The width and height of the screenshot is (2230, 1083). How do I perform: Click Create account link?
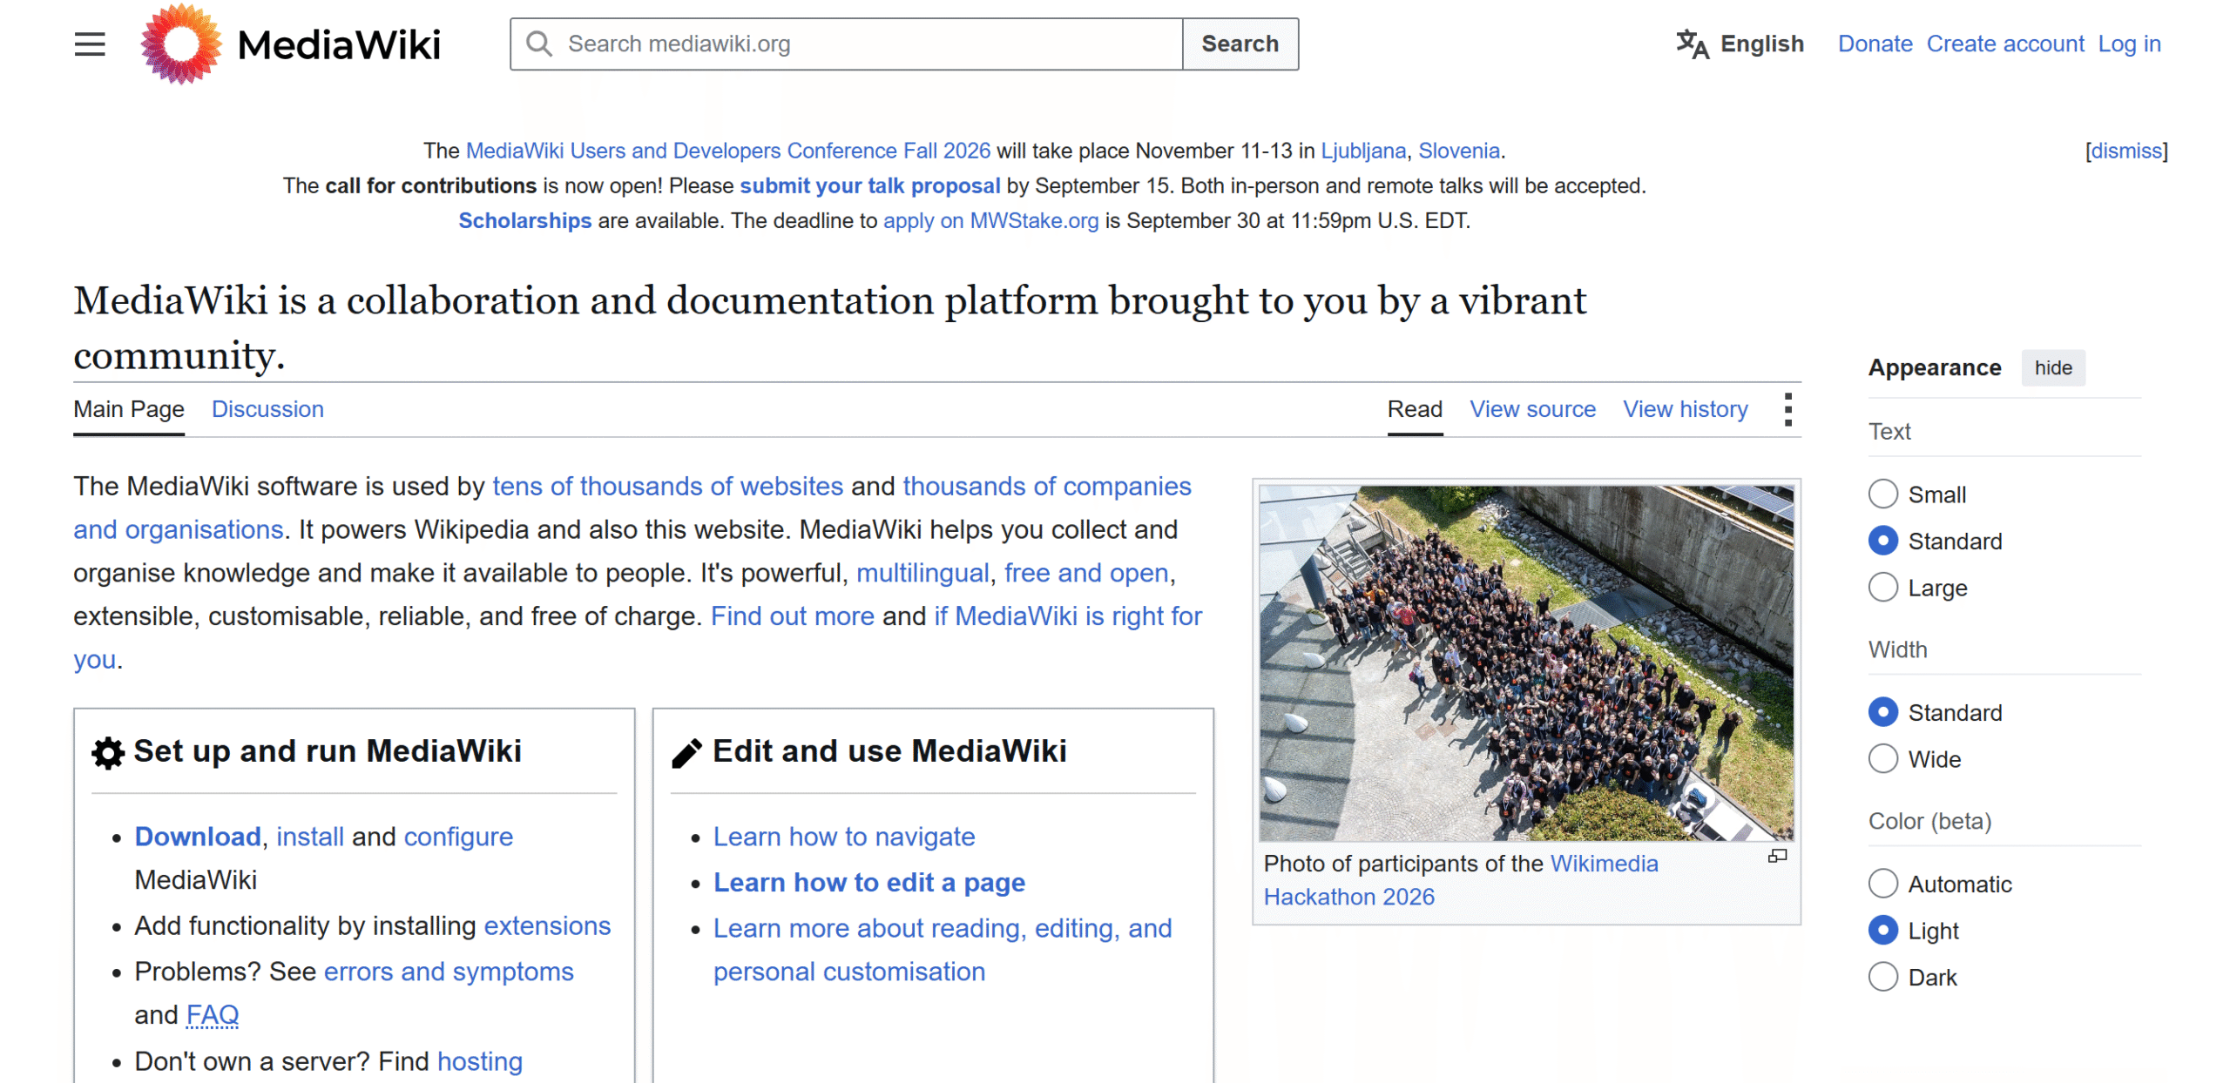(x=2004, y=44)
